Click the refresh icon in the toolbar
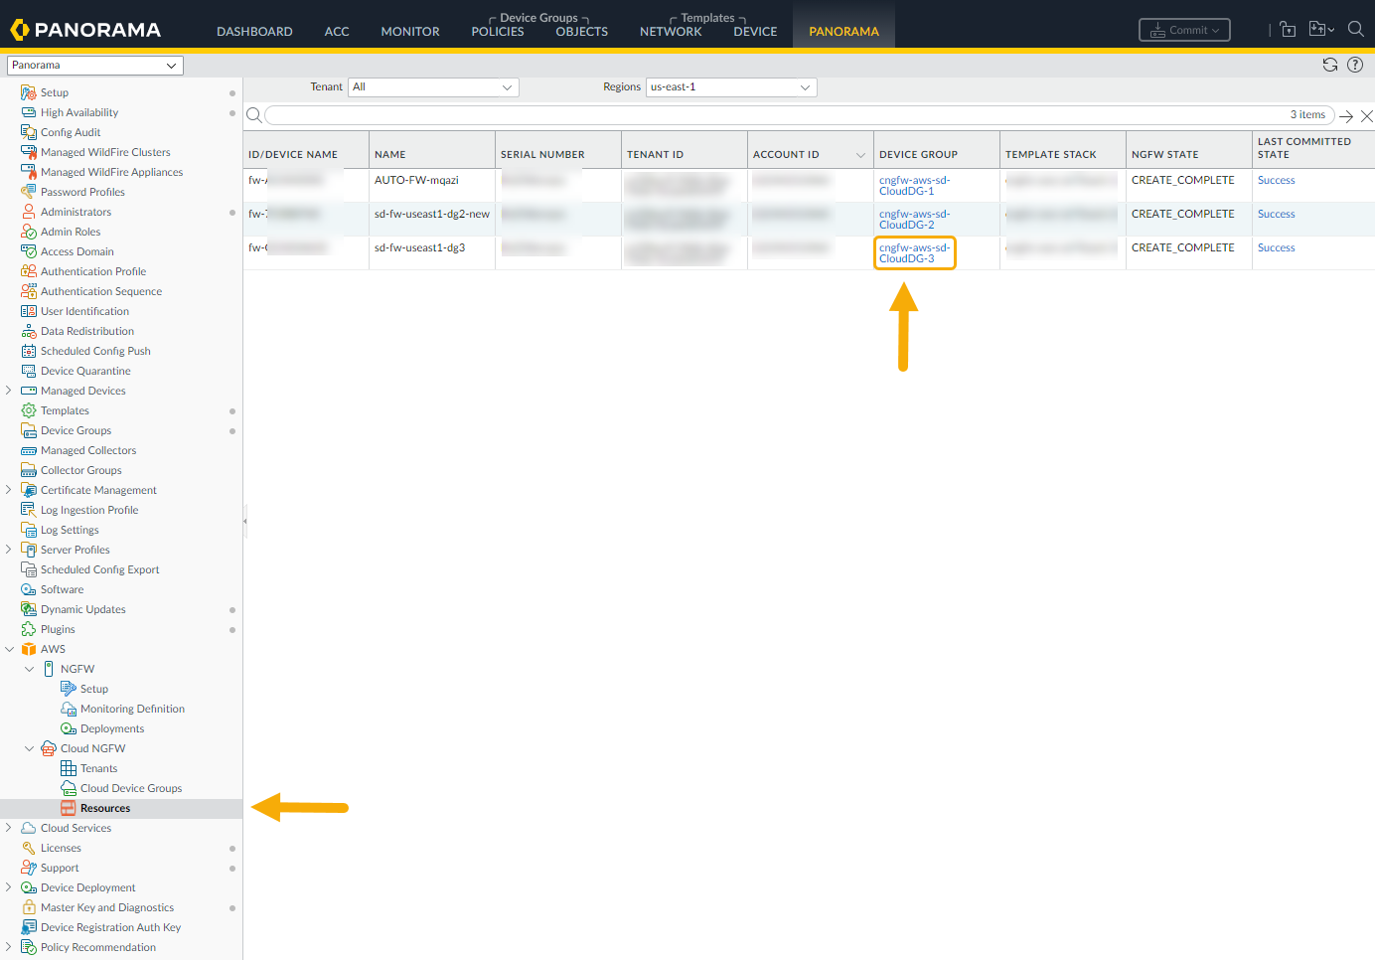Screen dimensions: 1375x960 pyautogui.click(x=1329, y=65)
